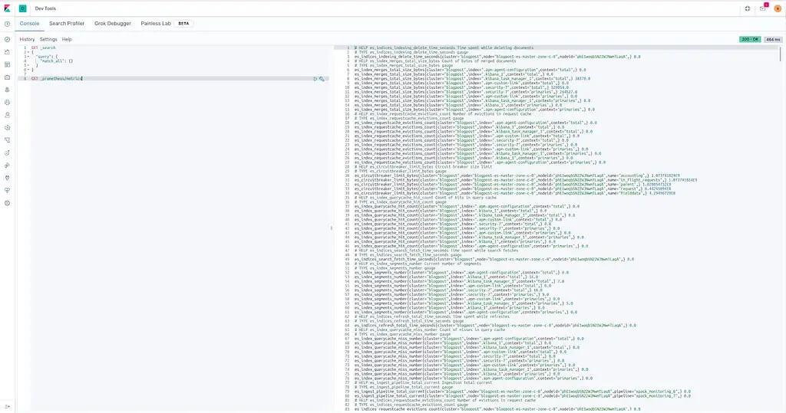Click the 200 - OK status badge
786x413 pixels.
750,39
